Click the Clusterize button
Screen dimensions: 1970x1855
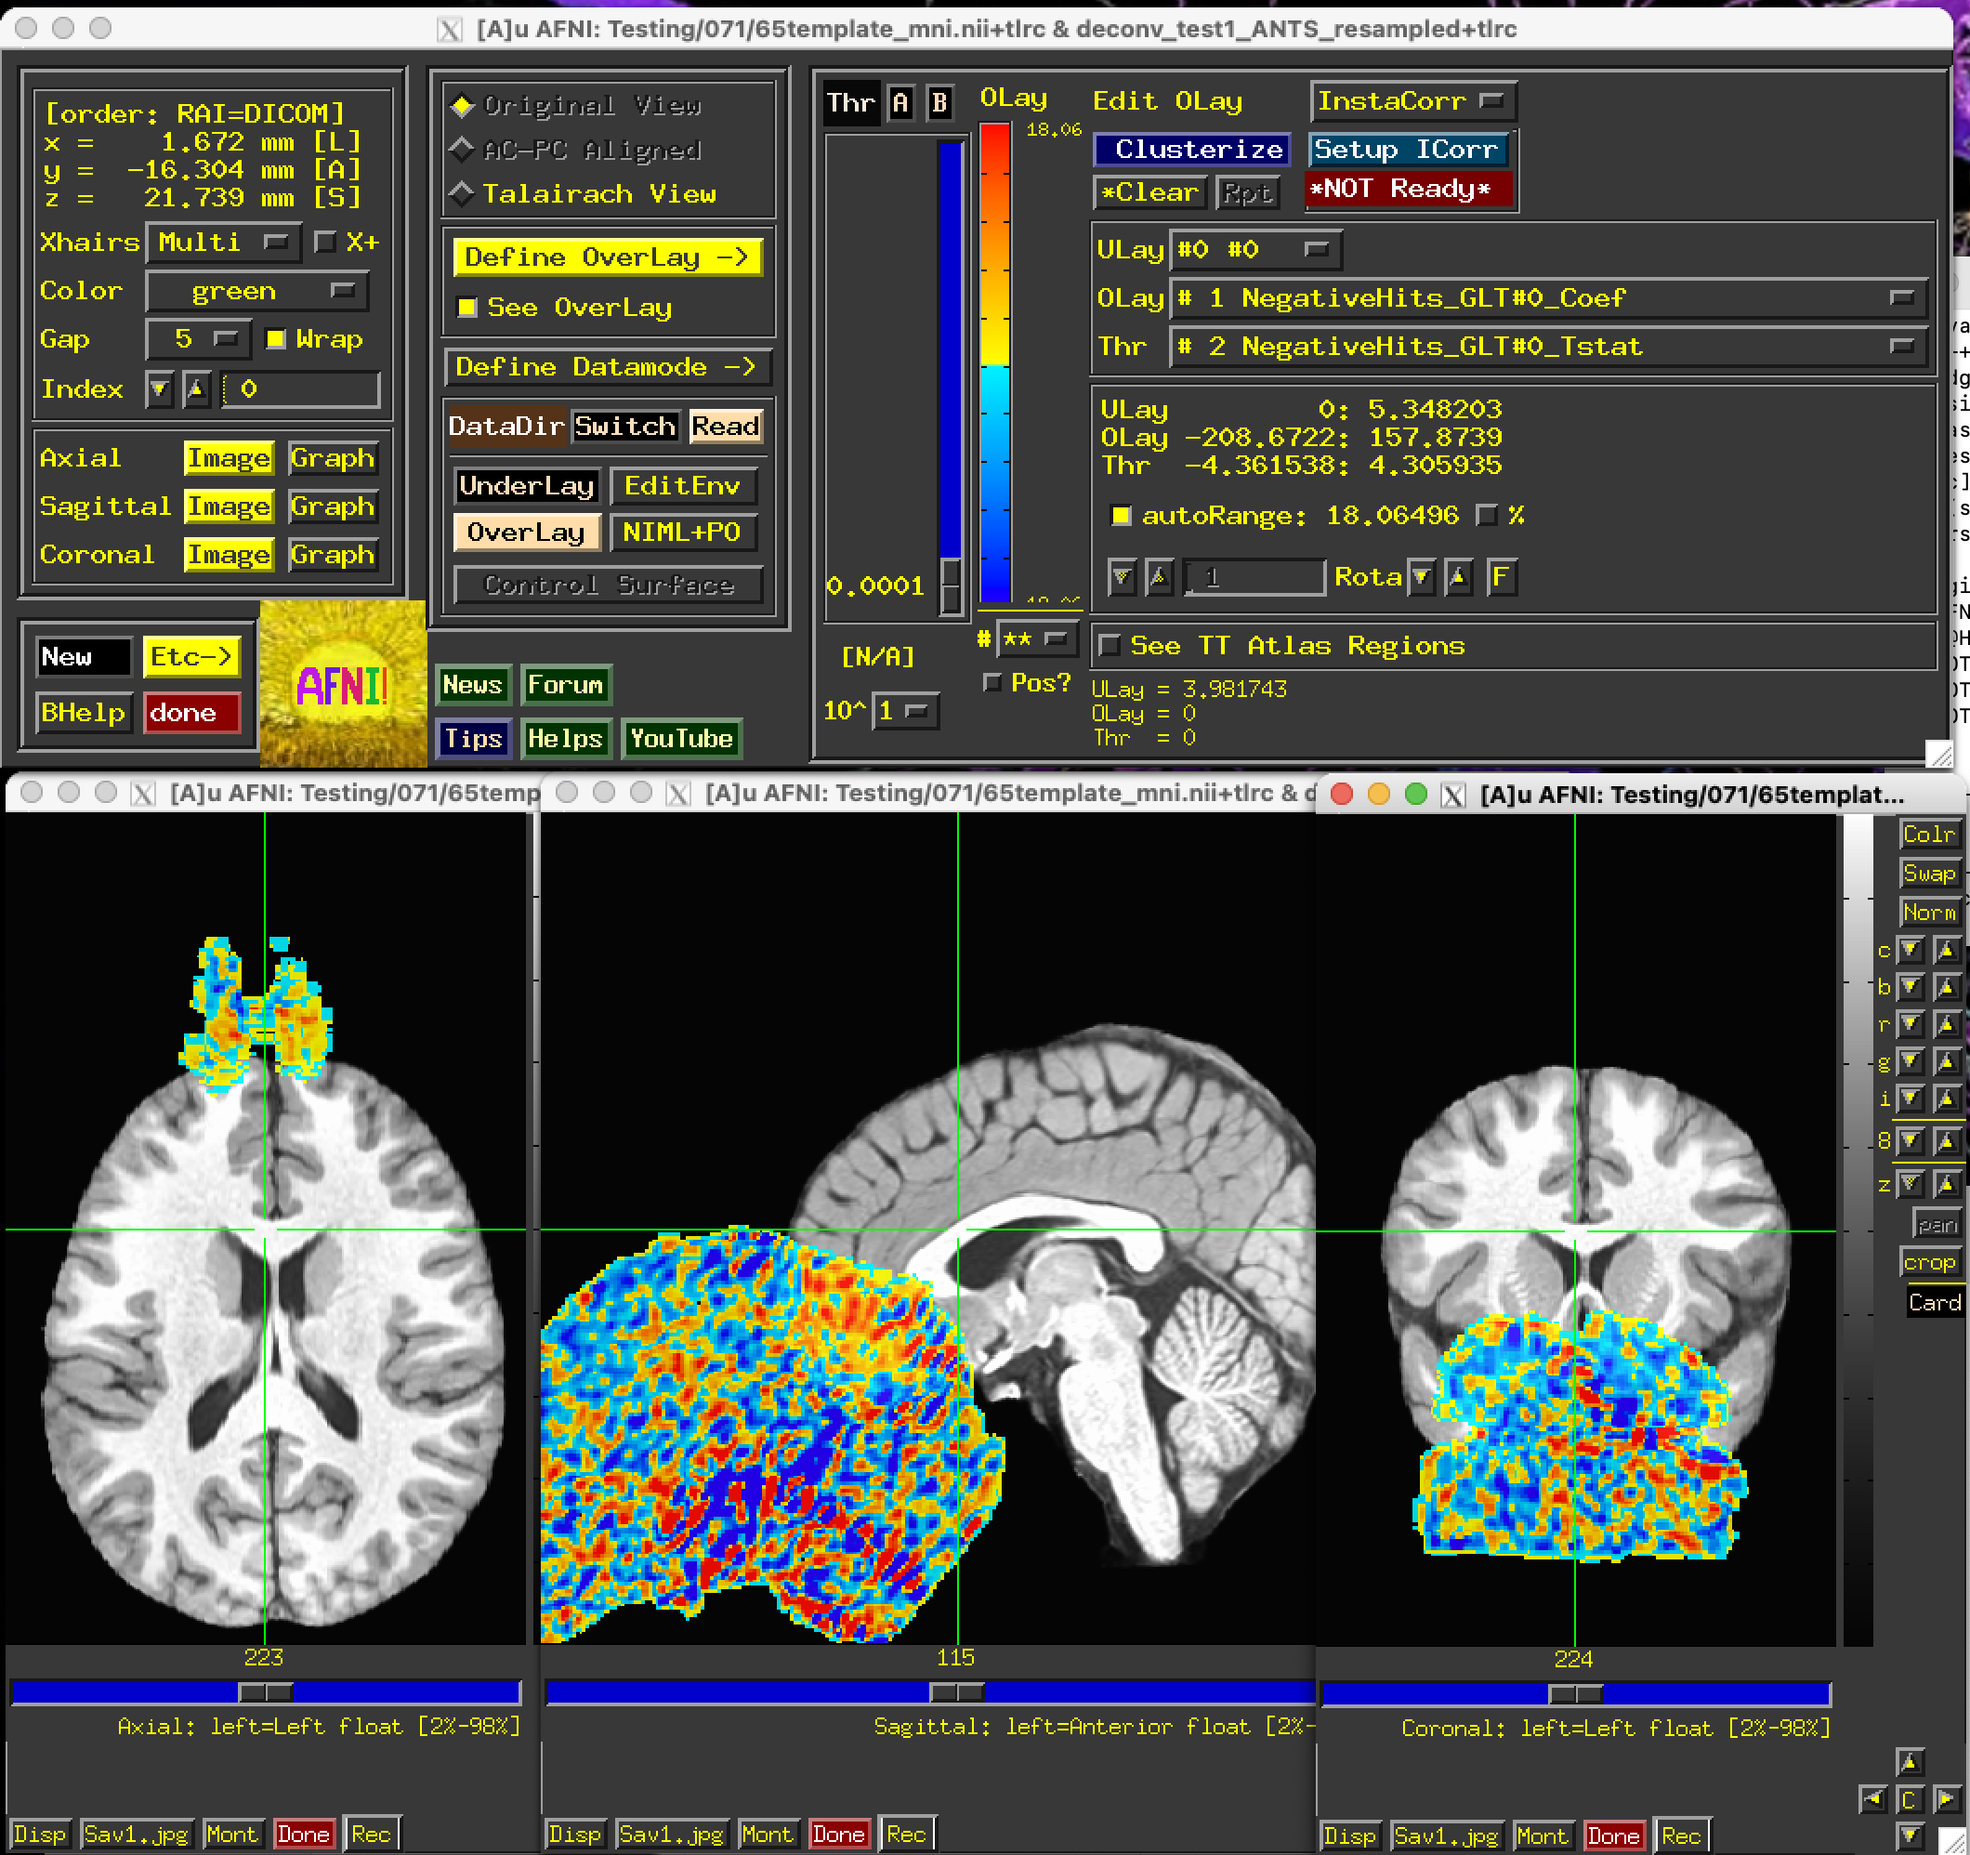pyautogui.click(x=1192, y=150)
